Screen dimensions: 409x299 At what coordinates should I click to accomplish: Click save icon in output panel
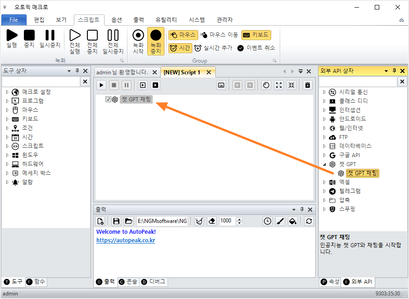tap(116, 221)
